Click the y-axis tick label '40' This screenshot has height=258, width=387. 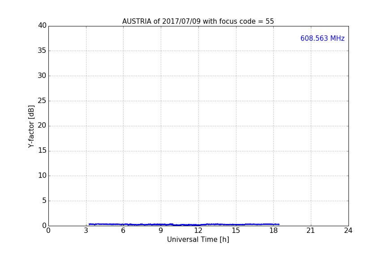42,26
